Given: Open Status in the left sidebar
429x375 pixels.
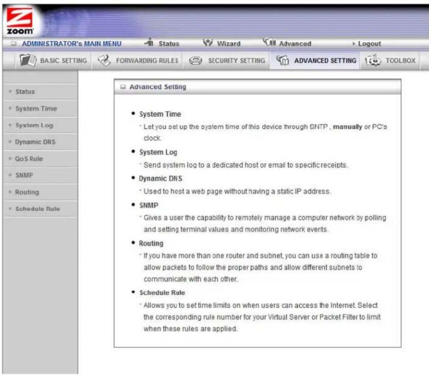Looking at the screenshot, I should point(25,92).
